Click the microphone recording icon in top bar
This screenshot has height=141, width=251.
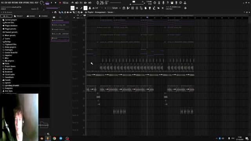[164, 3]
